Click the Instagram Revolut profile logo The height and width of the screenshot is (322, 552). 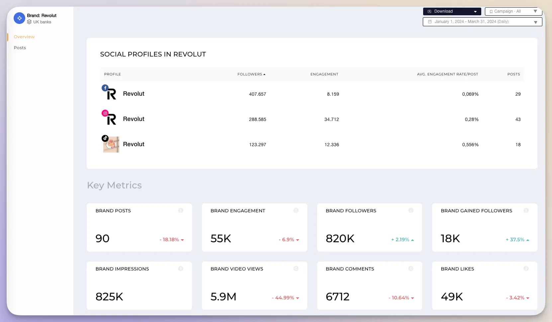pyautogui.click(x=112, y=119)
